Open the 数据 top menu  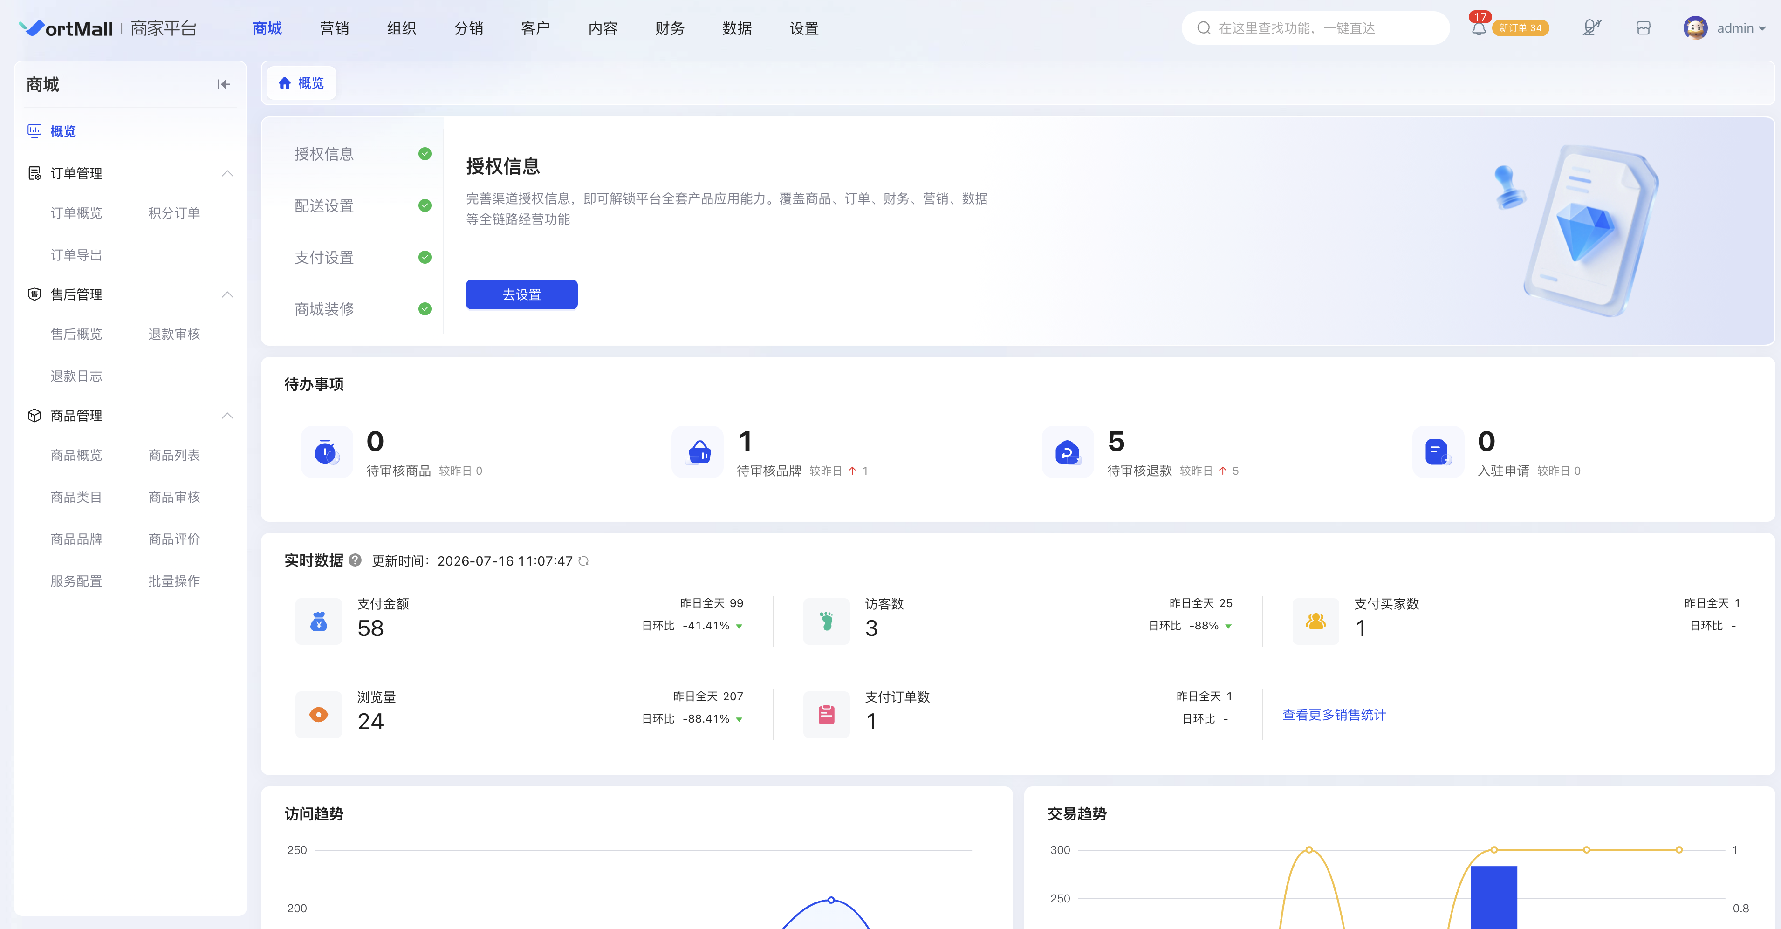click(737, 28)
